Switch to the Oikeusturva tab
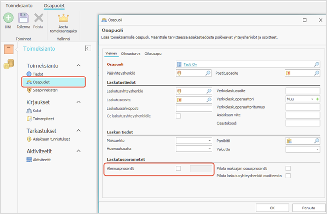Screen dimensions: 327x214 (131, 53)
